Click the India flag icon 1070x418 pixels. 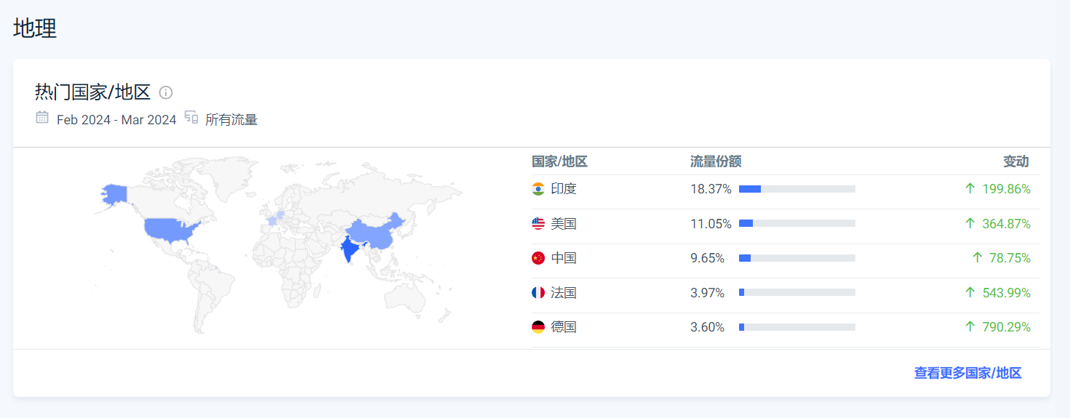(538, 189)
